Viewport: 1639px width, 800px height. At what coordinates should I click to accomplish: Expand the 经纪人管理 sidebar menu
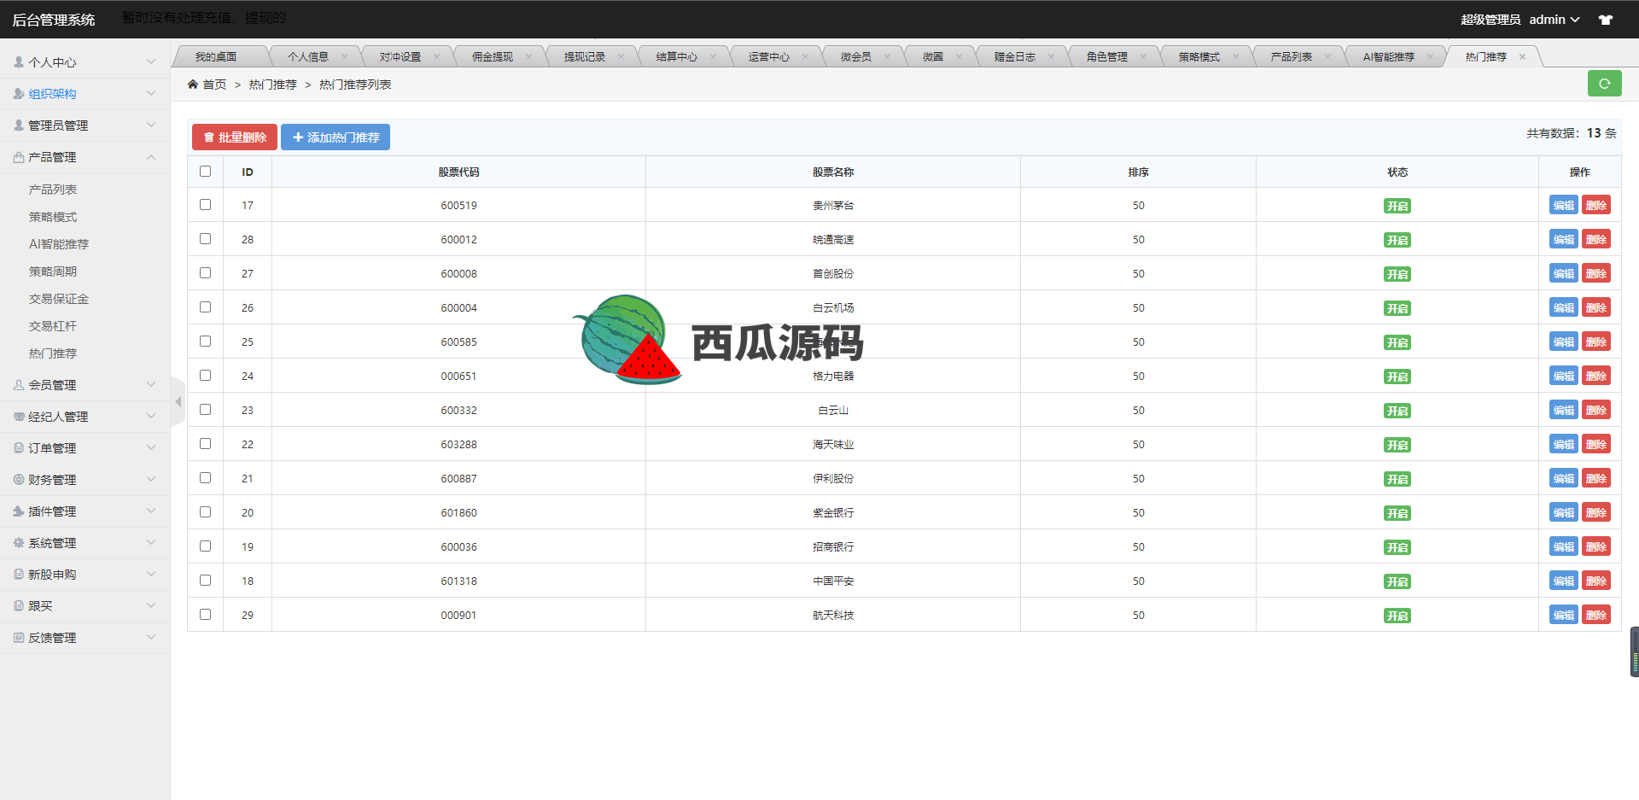coord(85,417)
